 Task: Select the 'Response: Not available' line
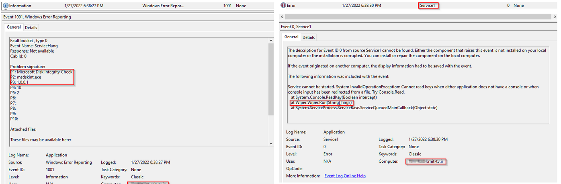tap(32, 51)
